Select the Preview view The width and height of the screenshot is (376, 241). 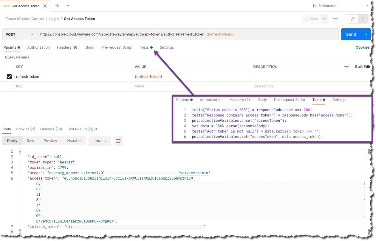tap(50, 141)
